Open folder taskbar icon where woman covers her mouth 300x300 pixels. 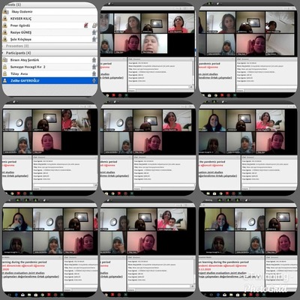point(29,295)
